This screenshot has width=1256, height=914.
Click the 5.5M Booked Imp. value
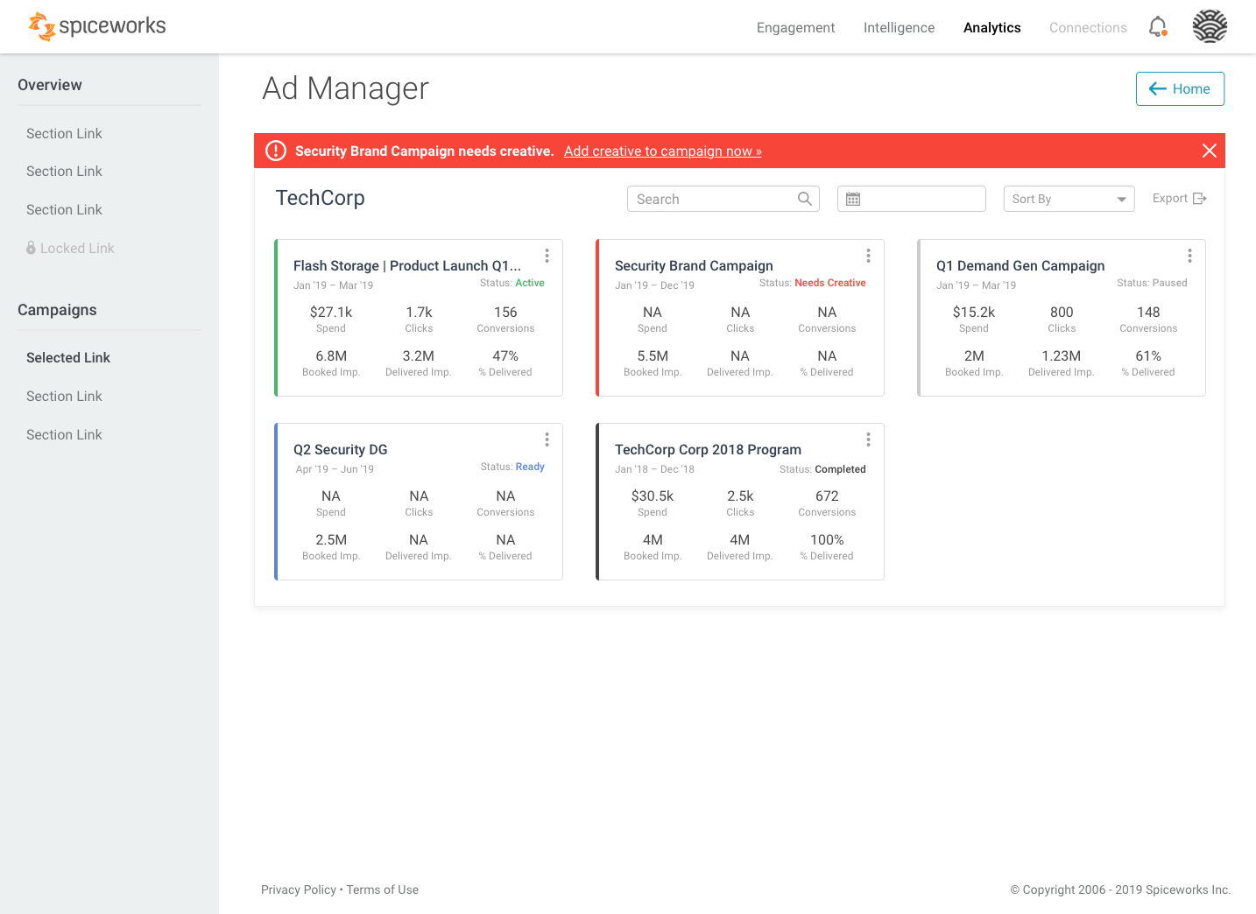[x=653, y=355]
